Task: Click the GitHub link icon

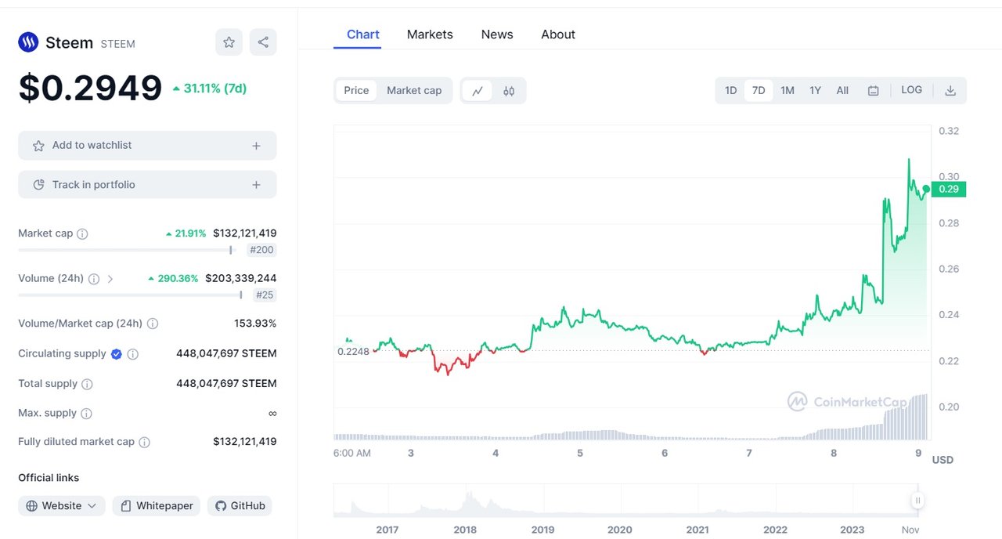Action: 221,506
